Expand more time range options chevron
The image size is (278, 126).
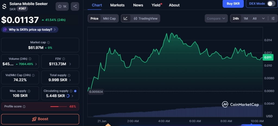(x=263, y=18)
